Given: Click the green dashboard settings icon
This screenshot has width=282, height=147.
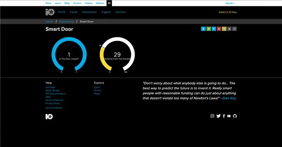Looking at the screenshot, I should coord(208,29).
